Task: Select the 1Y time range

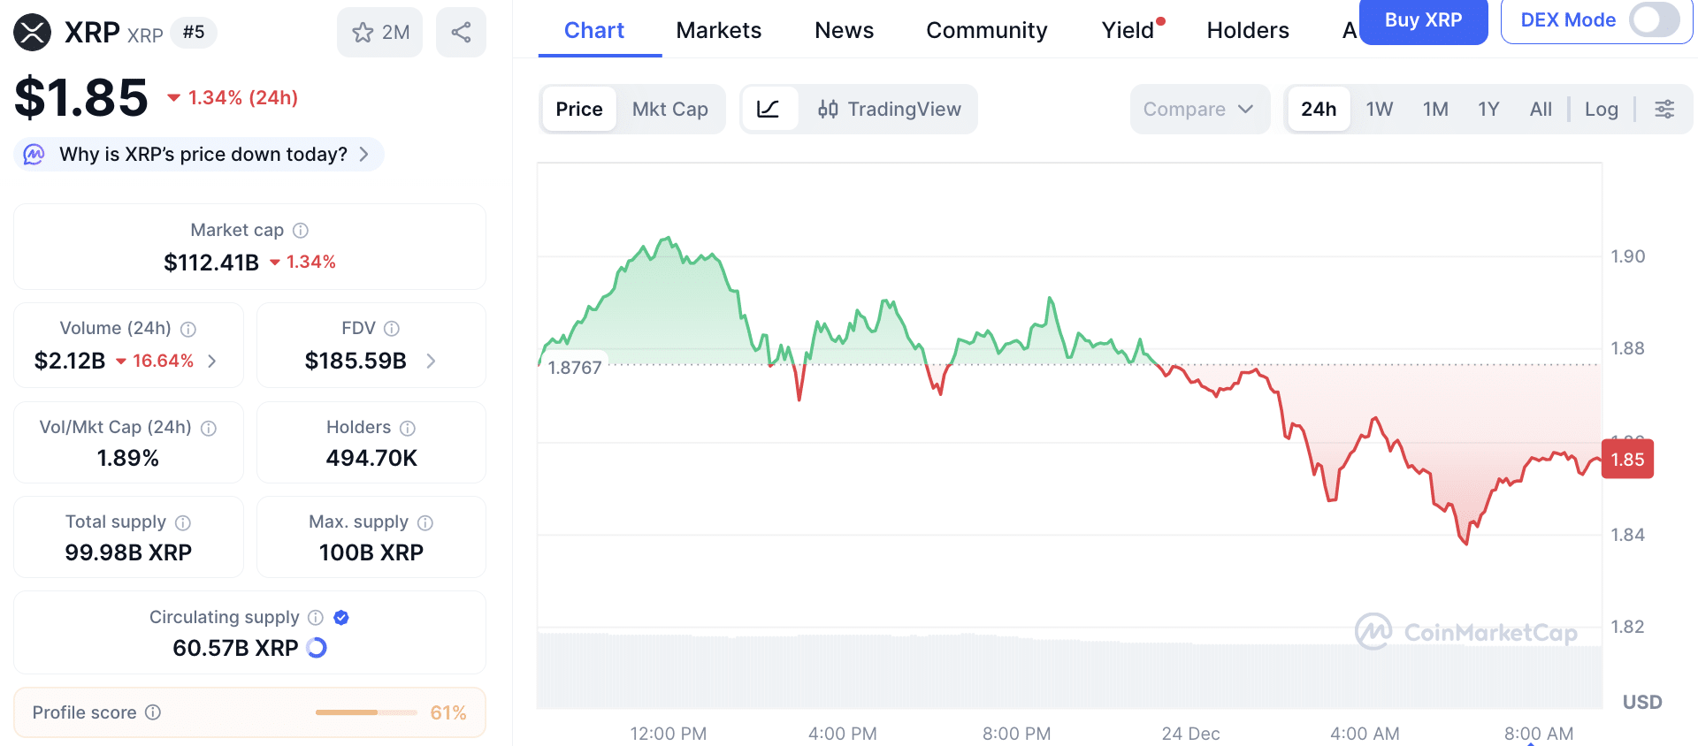Action: pos(1488,109)
